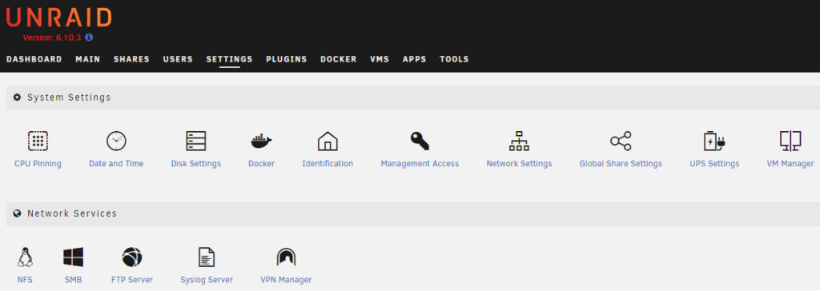
Task: Open VPN Manager tunnel icon
Action: (x=286, y=257)
